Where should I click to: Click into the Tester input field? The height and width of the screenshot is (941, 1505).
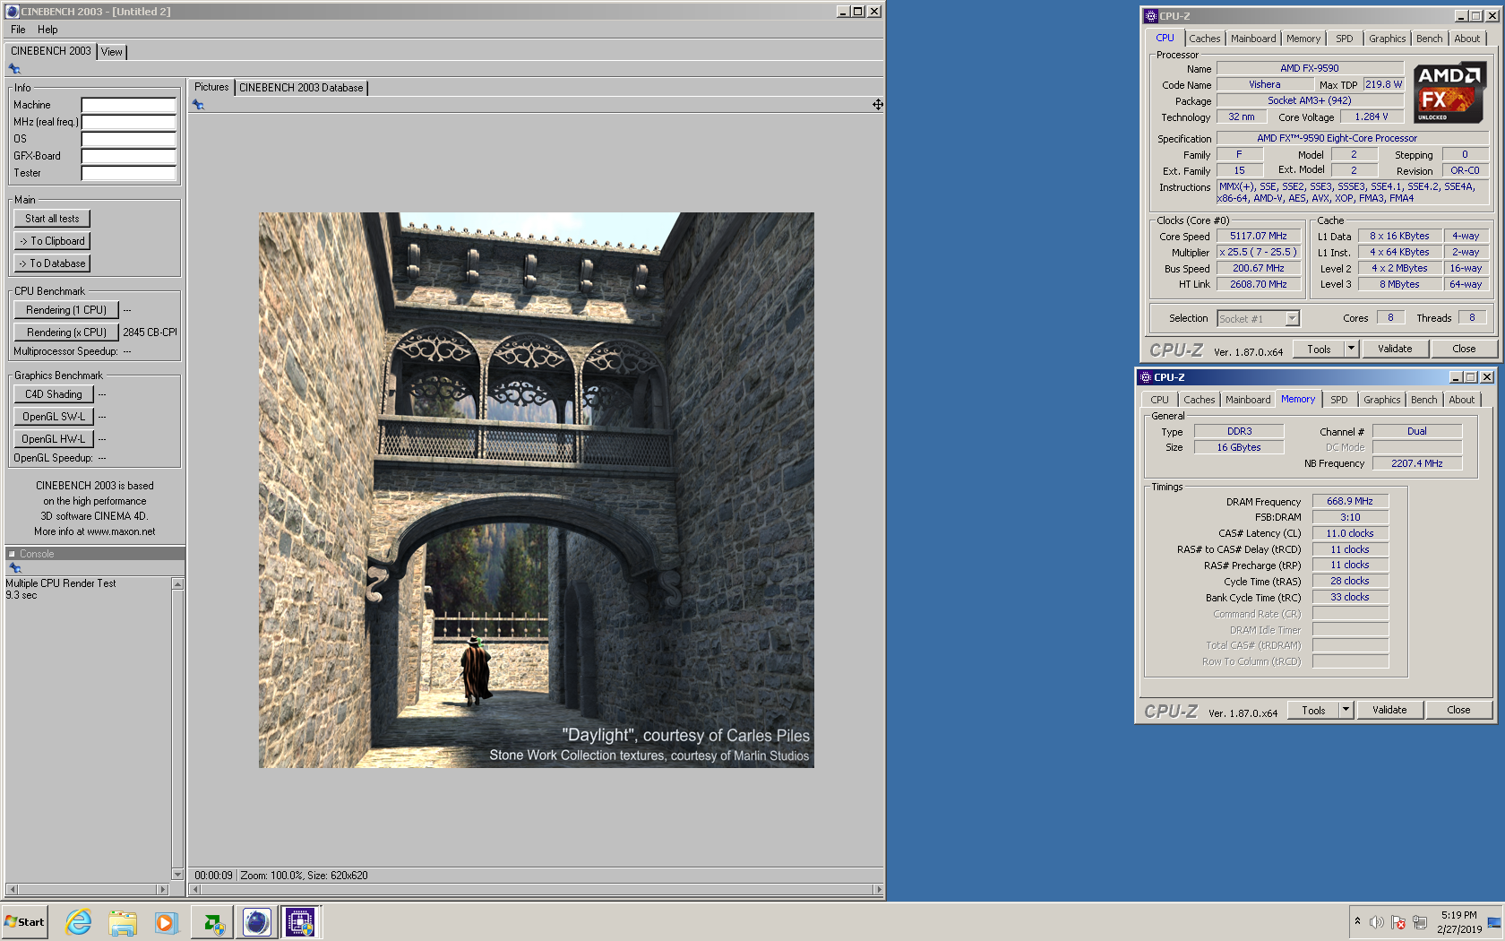(x=128, y=173)
